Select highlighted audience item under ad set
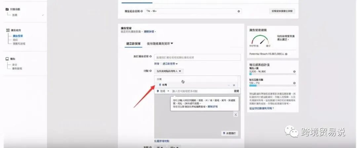This screenshot has height=148, width=357. 18,36
